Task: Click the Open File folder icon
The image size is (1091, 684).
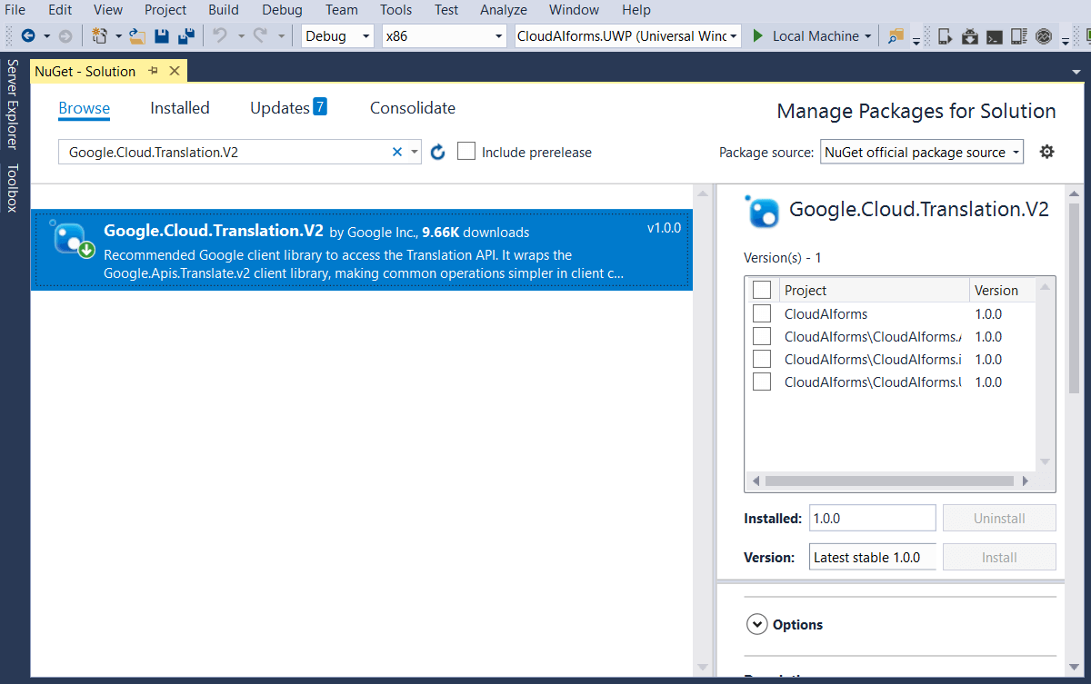Action: 137,36
